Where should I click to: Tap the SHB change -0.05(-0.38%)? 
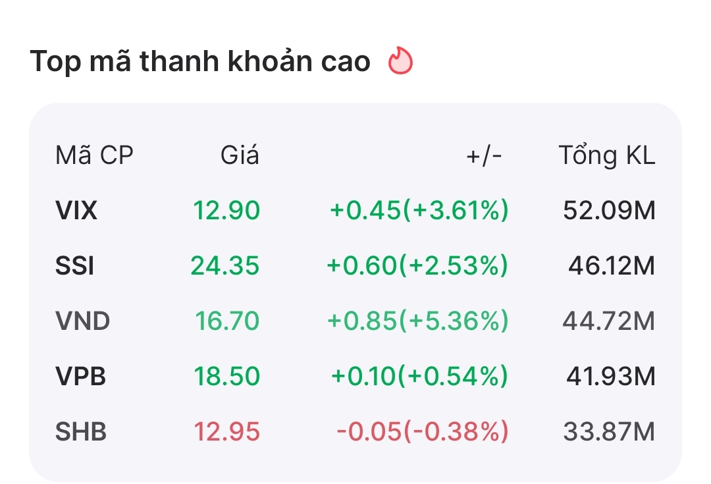coord(422,432)
